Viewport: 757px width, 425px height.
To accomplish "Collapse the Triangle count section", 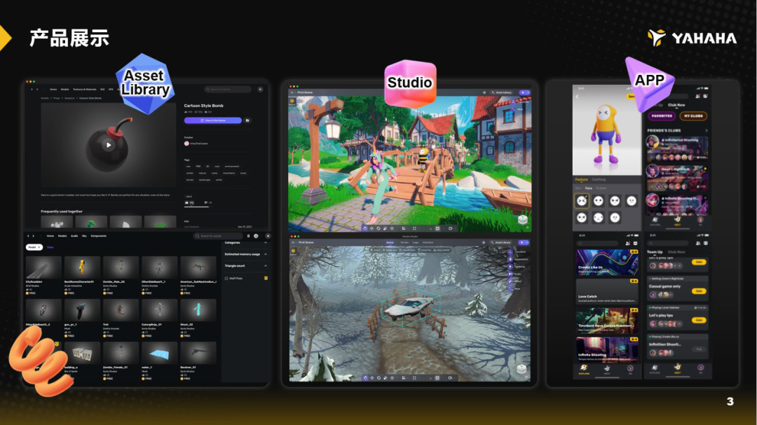I will coord(266,266).
